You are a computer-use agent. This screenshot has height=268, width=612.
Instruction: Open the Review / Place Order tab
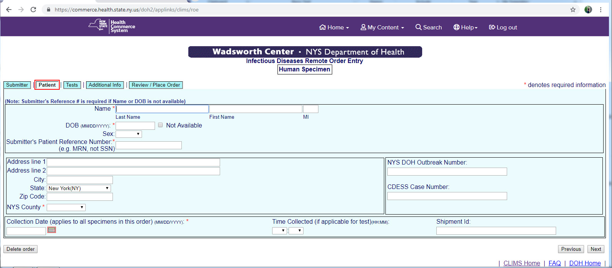click(x=156, y=85)
